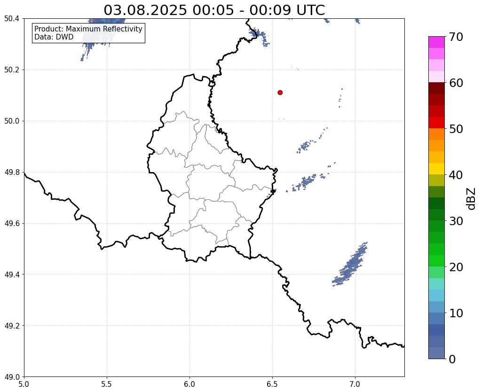Image resolution: width=481 pixels, height=392 pixels.
Task: Click the 'dBZ' colorbar axis label
Action: 472,199
